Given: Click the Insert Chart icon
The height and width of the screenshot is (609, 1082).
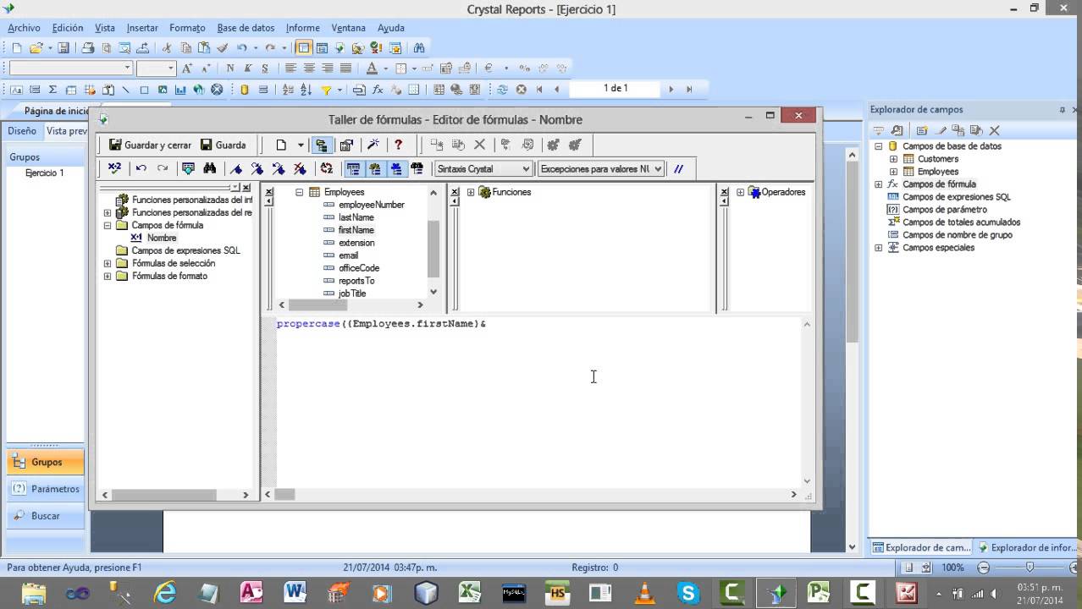Looking at the screenshot, I should coord(180,90).
